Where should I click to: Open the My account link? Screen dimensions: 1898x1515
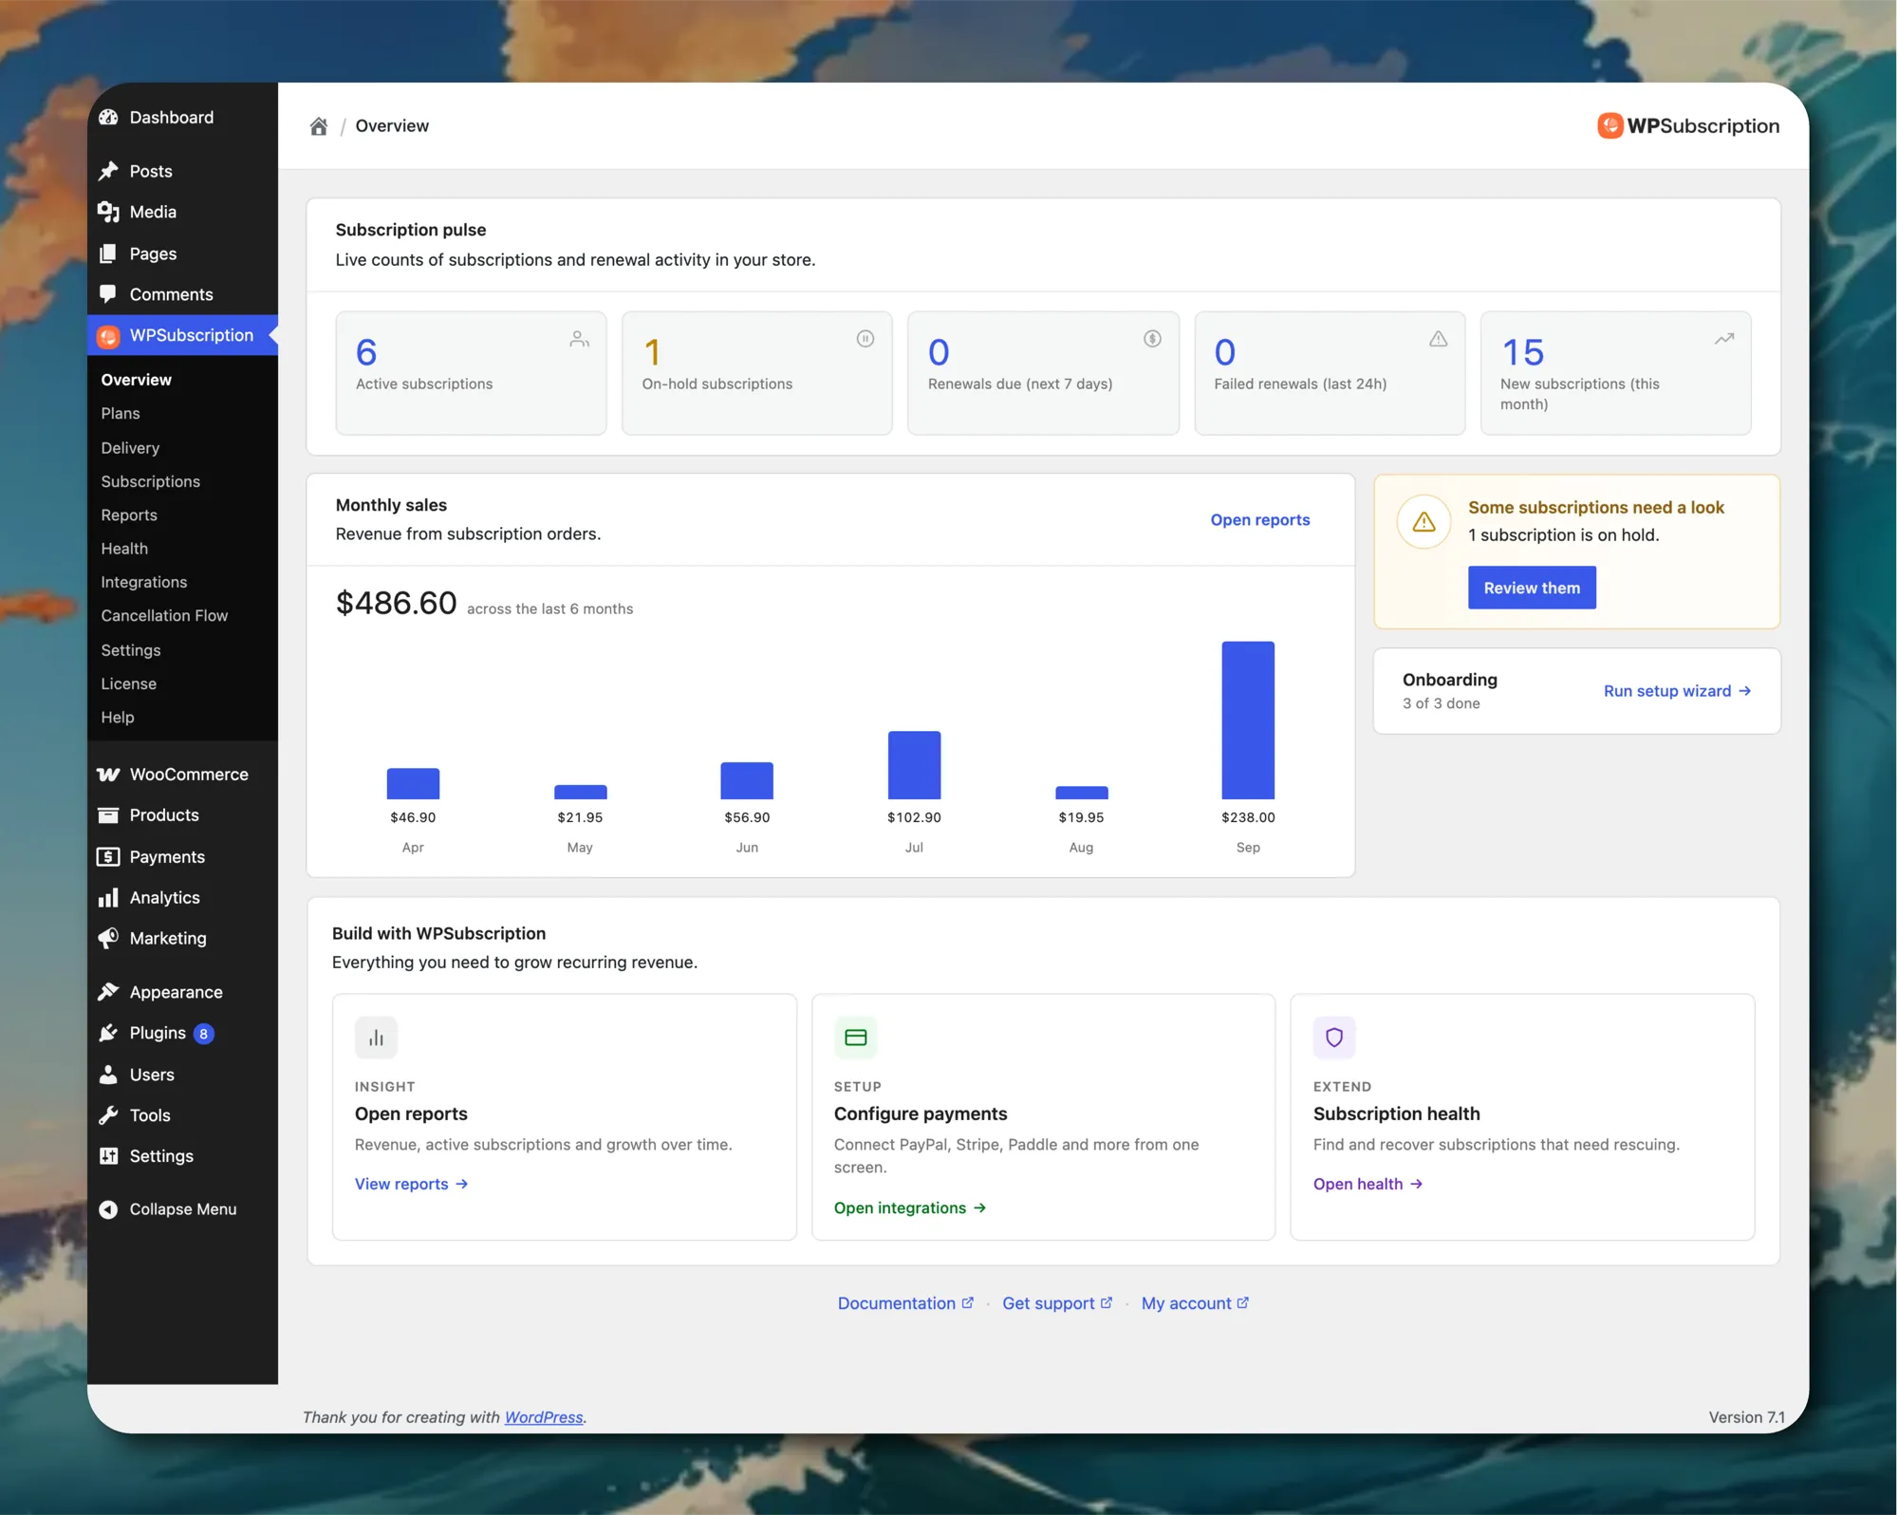pyautogui.click(x=1194, y=1304)
